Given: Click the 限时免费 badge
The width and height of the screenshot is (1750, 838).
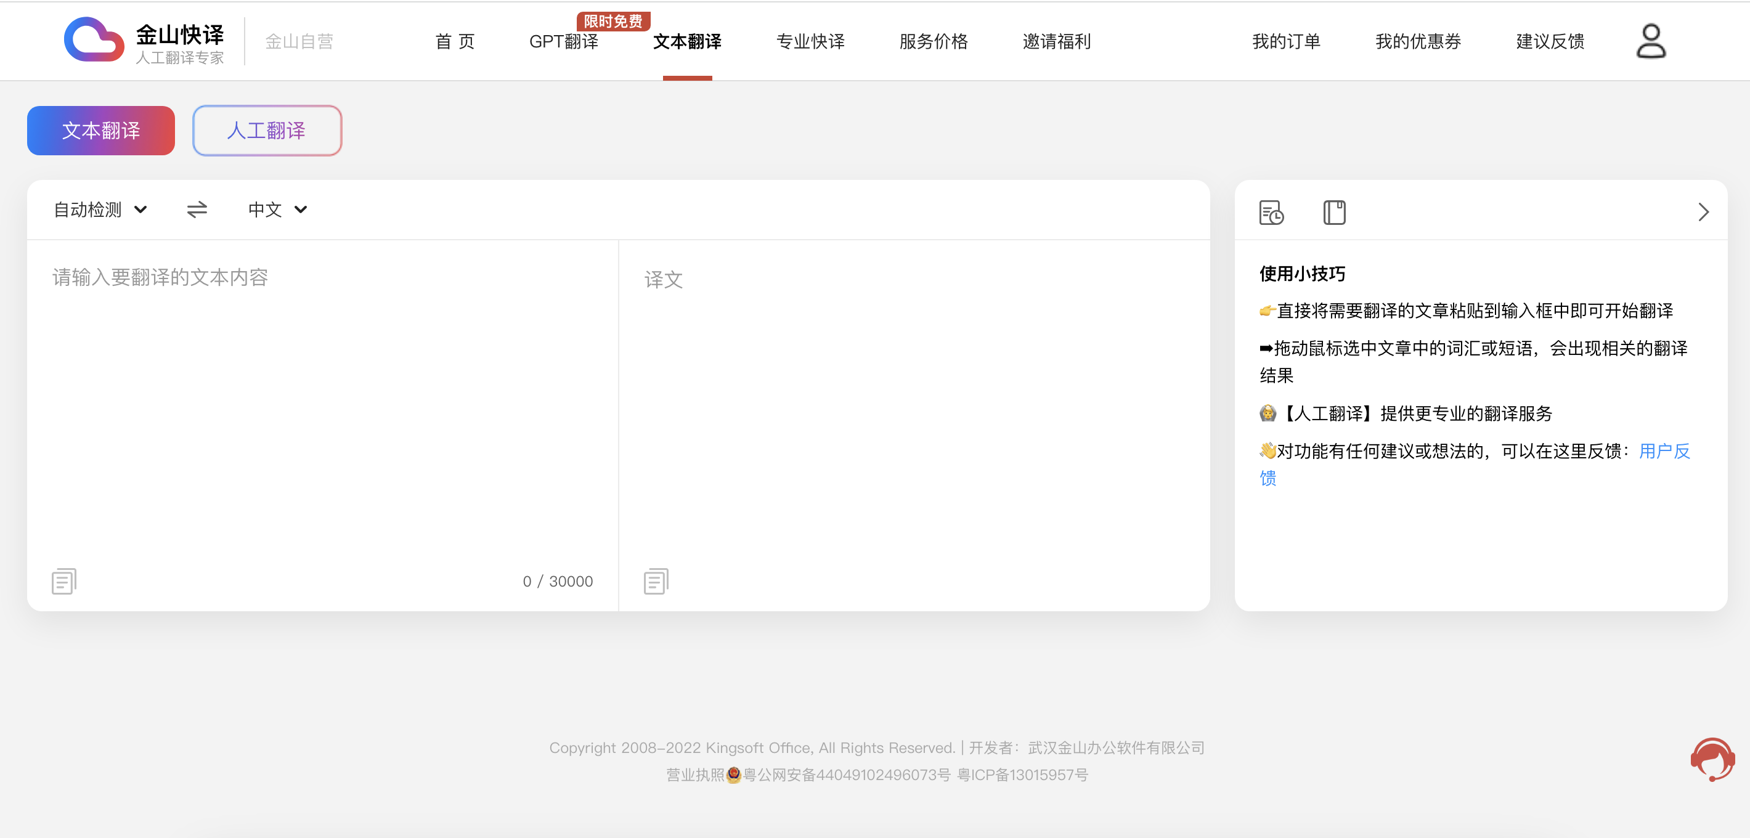Looking at the screenshot, I should (x=614, y=21).
